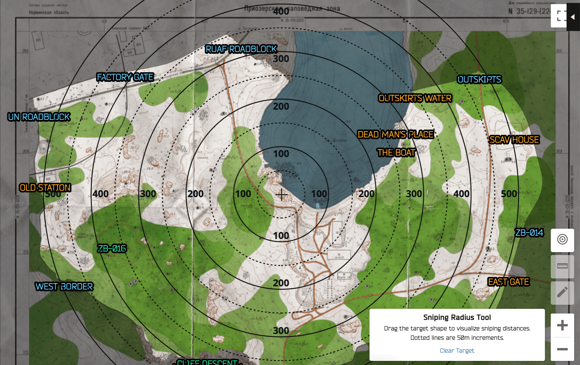Zoom in with the plus button
The image size is (580, 365).
562,325
